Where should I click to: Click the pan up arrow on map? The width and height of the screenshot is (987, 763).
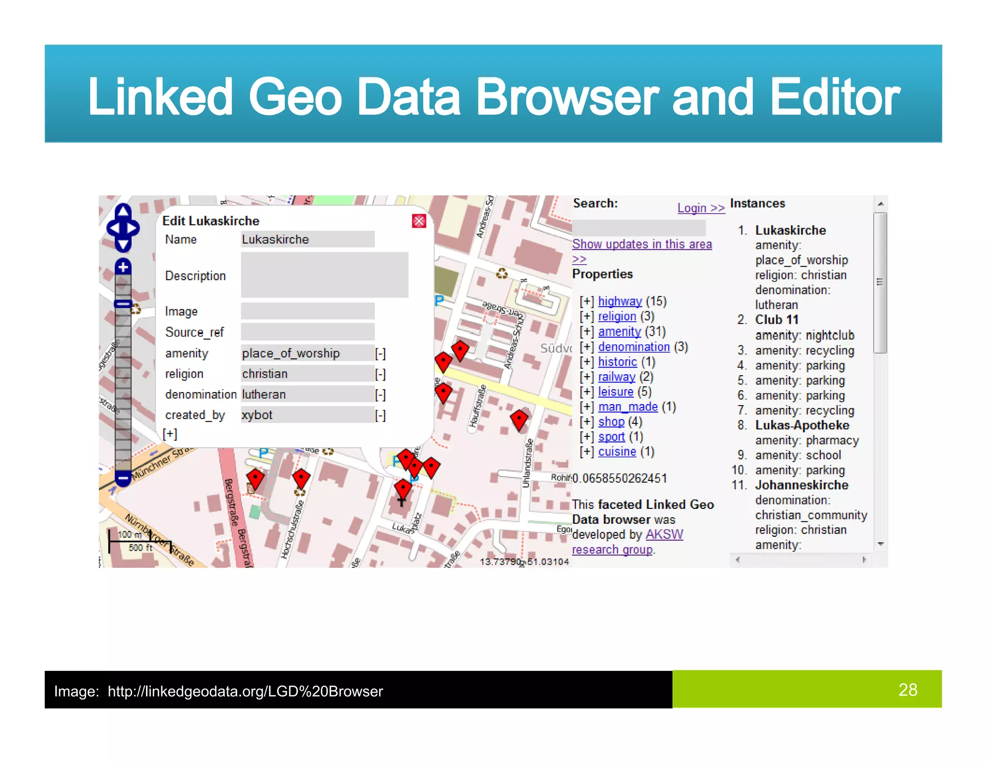point(123,211)
